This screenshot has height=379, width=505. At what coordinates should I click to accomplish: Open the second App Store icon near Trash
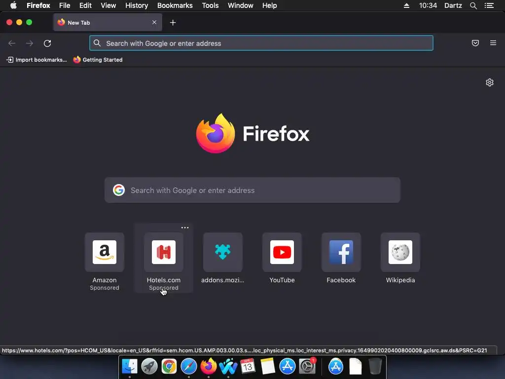coord(336,367)
